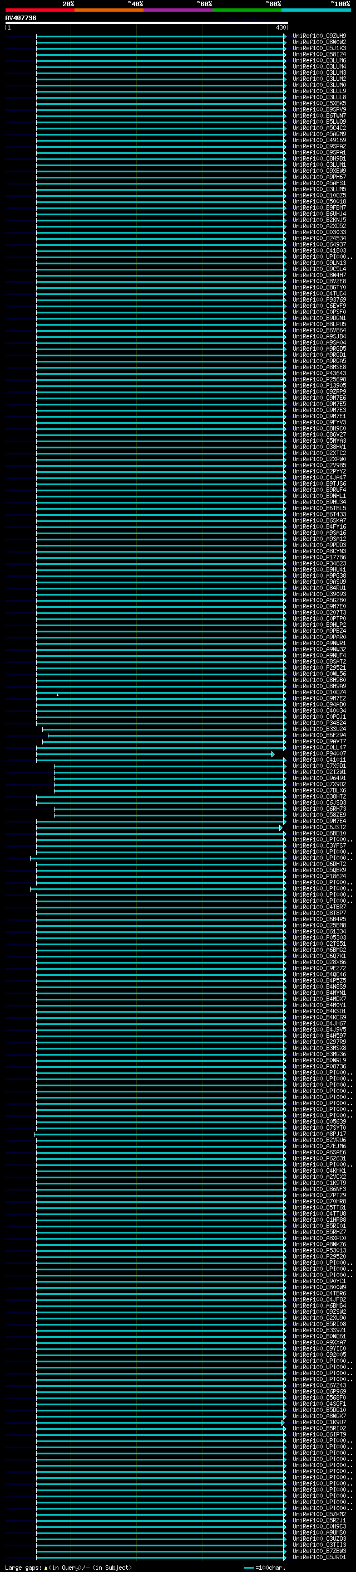Open hit UniRef100_Q58I24
This screenshot has width=356, height=1572.
point(319,54)
